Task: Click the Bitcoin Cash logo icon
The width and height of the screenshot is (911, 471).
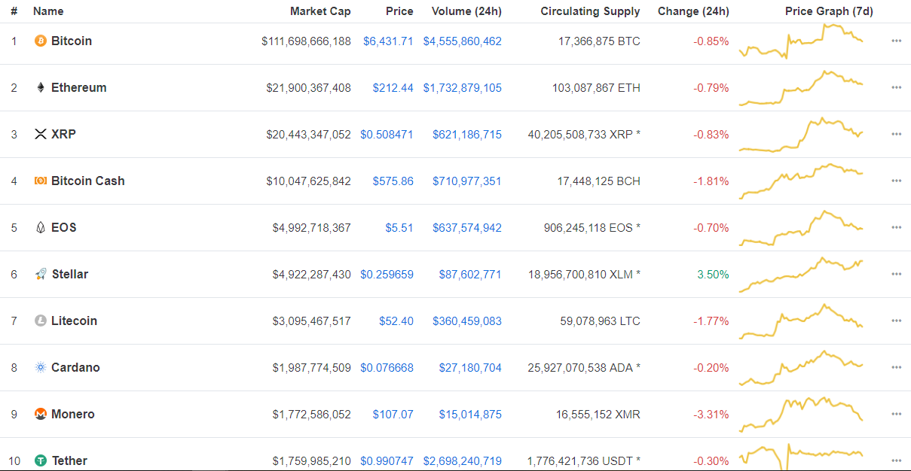Action: tap(41, 181)
